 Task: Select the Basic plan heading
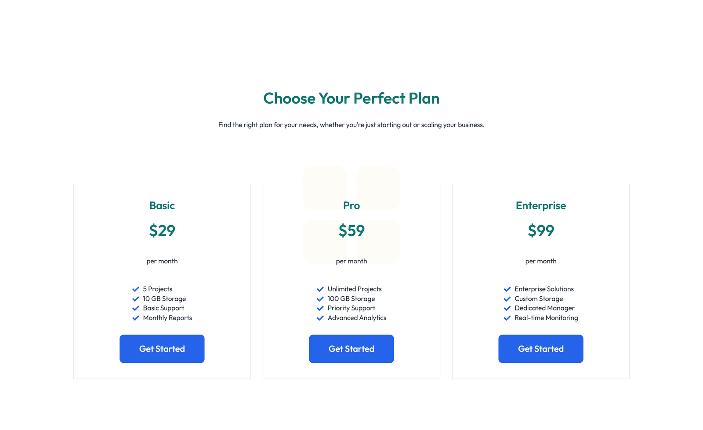click(162, 205)
